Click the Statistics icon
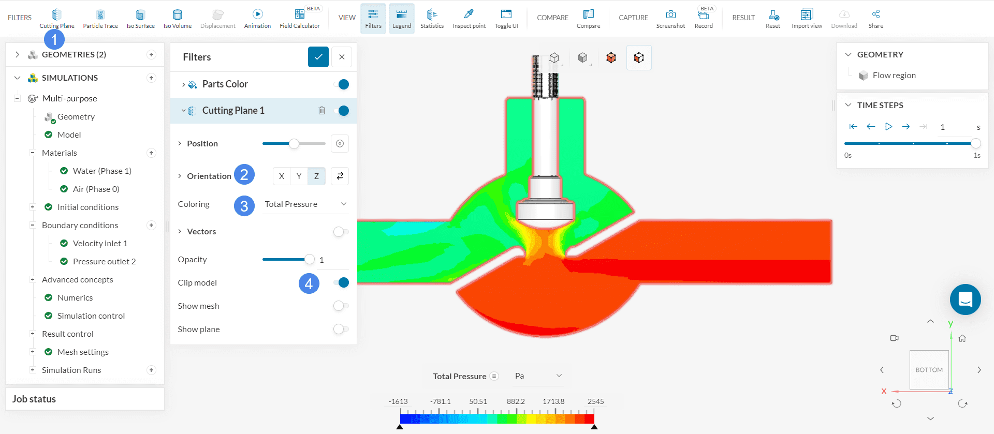The height and width of the screenshot is (434, 994). [432, 18]
